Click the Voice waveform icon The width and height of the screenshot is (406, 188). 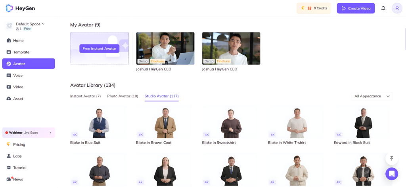[x=9, y=76]
